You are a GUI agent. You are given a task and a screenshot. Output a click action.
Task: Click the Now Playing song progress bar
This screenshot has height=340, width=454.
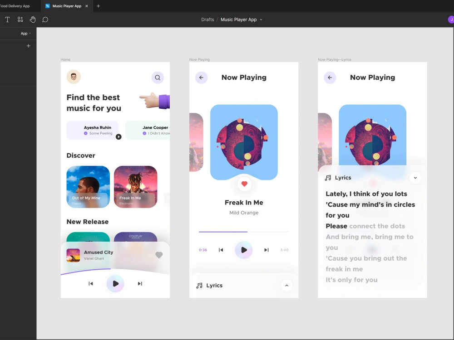[244, 232]
